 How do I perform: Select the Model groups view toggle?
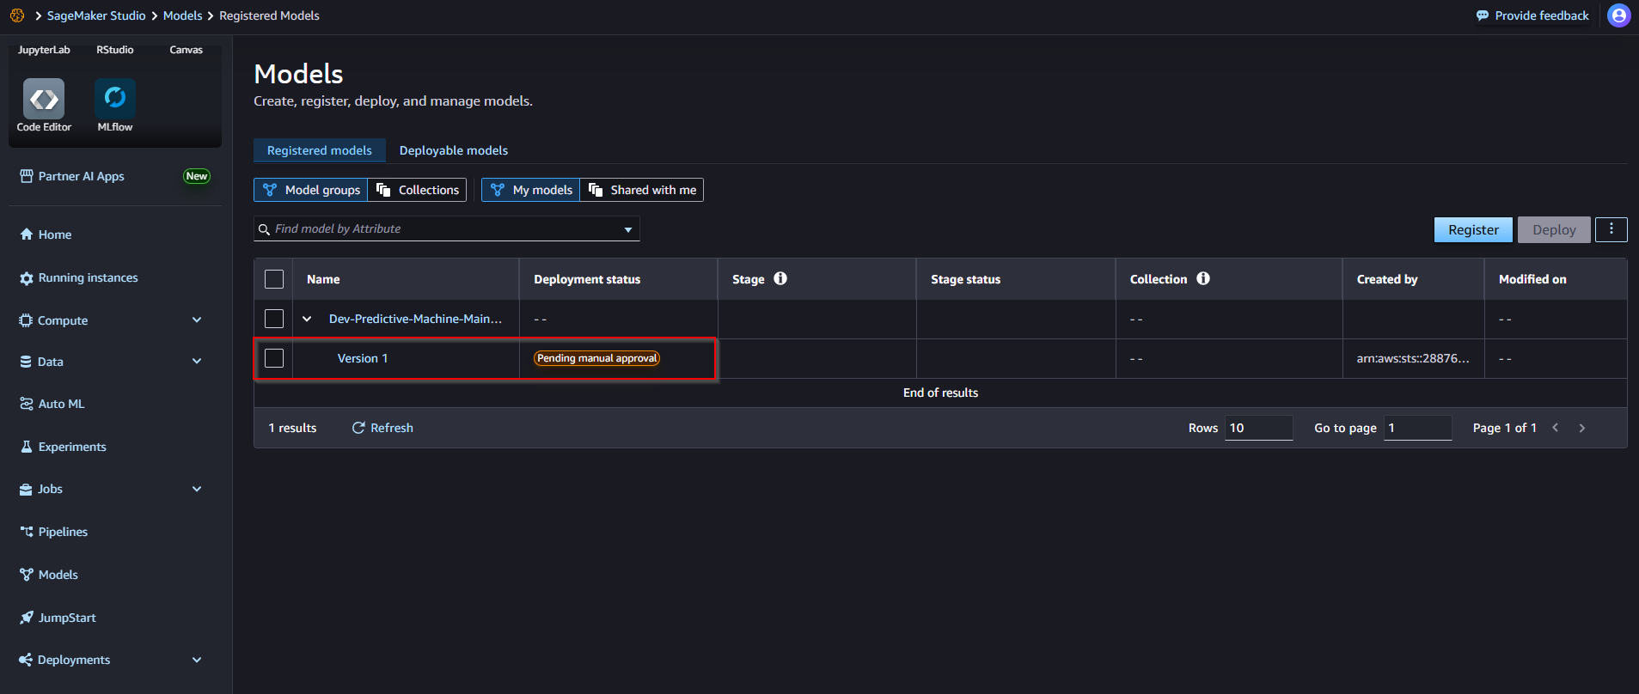tap(311, 190)
